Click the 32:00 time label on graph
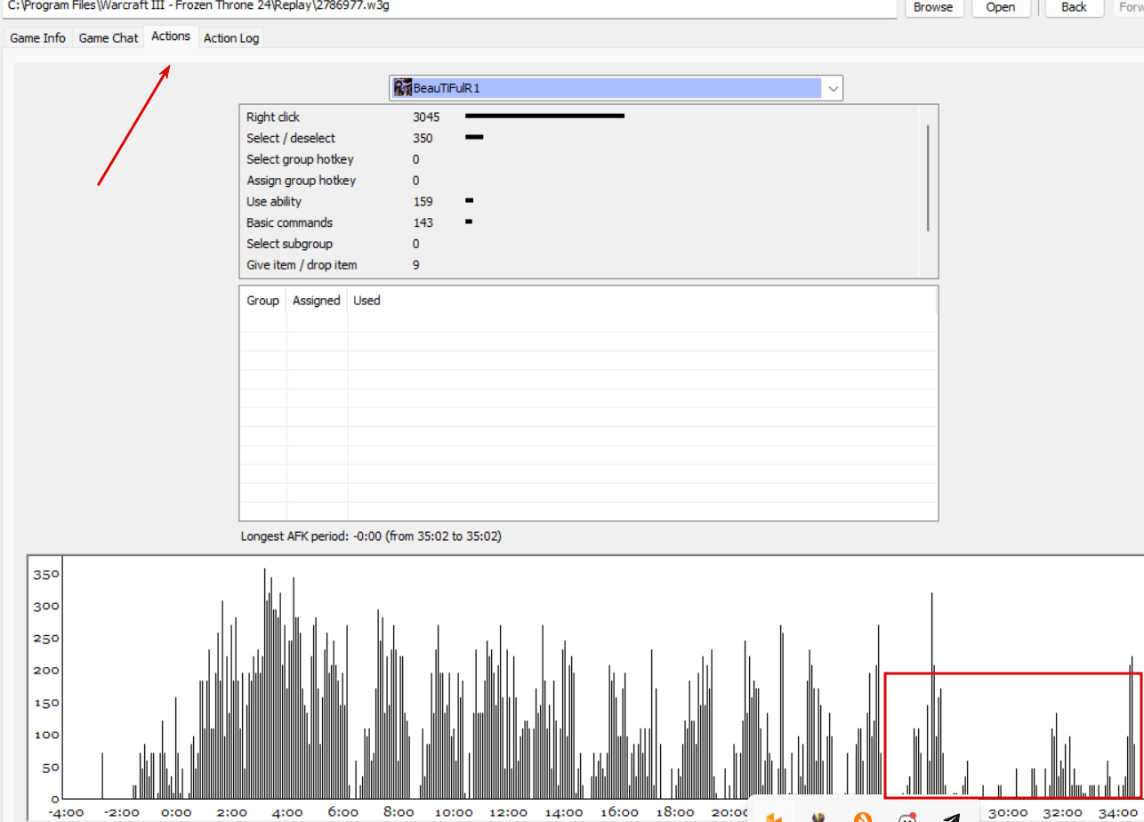This screenshot has height=822, width=1144. pyautogui.click(x=1063, y=812)
